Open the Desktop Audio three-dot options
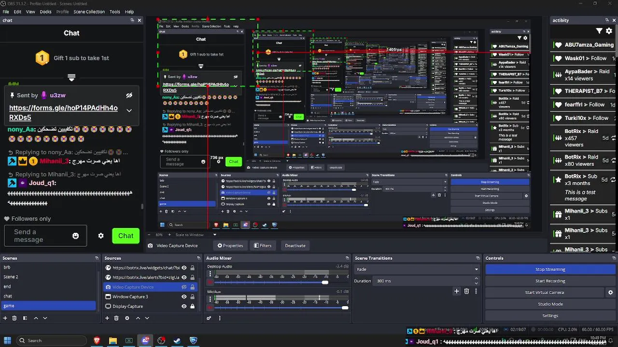 [210, 275]
